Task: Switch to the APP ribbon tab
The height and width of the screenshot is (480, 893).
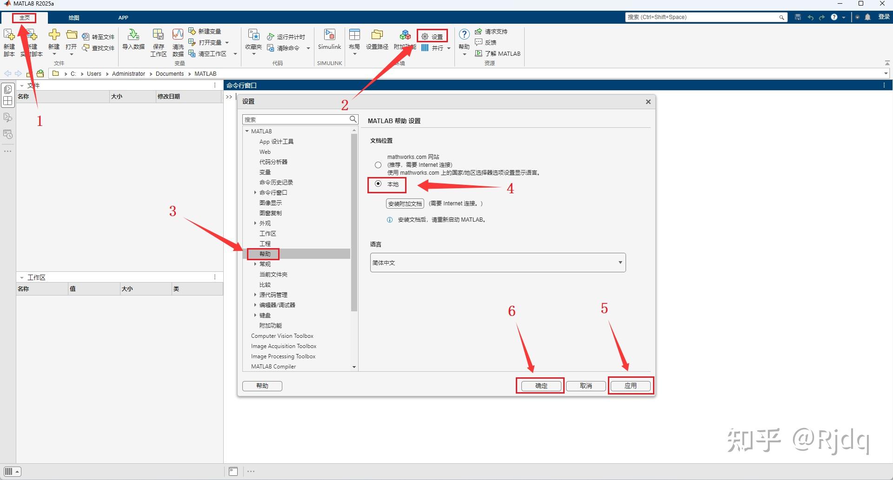Action: pyautogui.click(x=123, y=17)
